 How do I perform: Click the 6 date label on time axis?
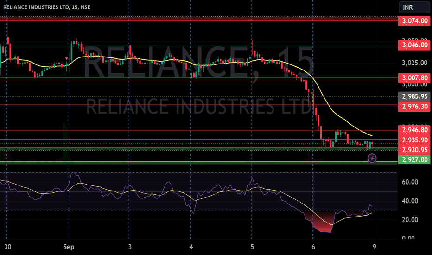click(x=313, y=247)
